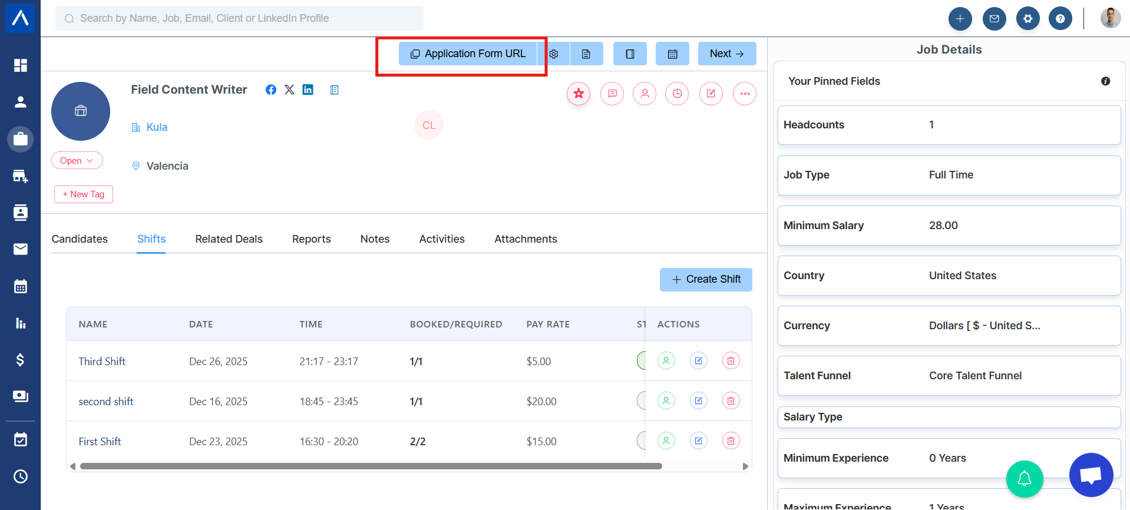This screenshot has height=510, width=1130.
Task: Show the Activities tab
Action: point(442,239)
